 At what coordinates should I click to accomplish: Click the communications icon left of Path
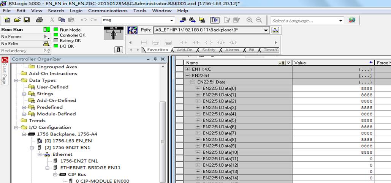click(x=132, y=30)
